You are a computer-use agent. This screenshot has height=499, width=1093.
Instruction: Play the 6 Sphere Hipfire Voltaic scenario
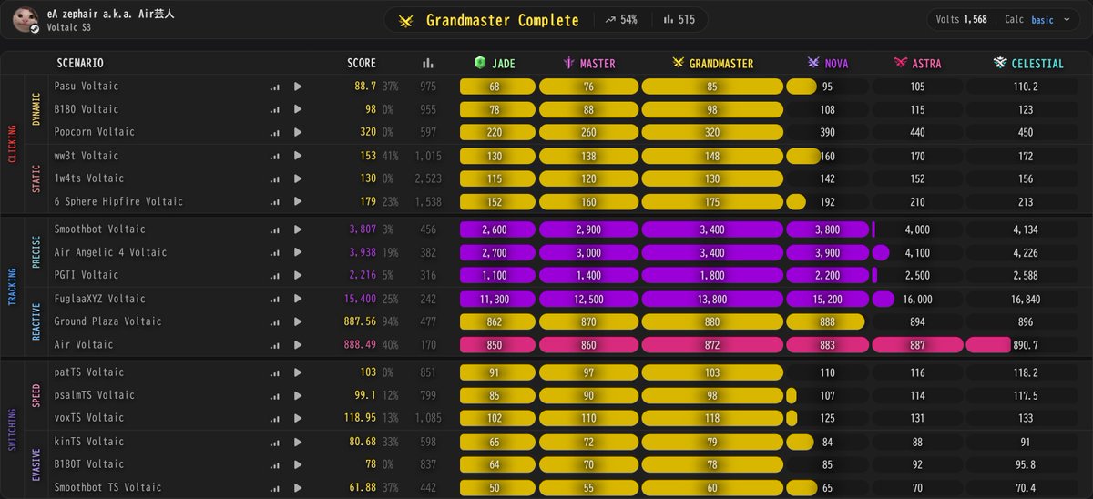click(297, 201)
